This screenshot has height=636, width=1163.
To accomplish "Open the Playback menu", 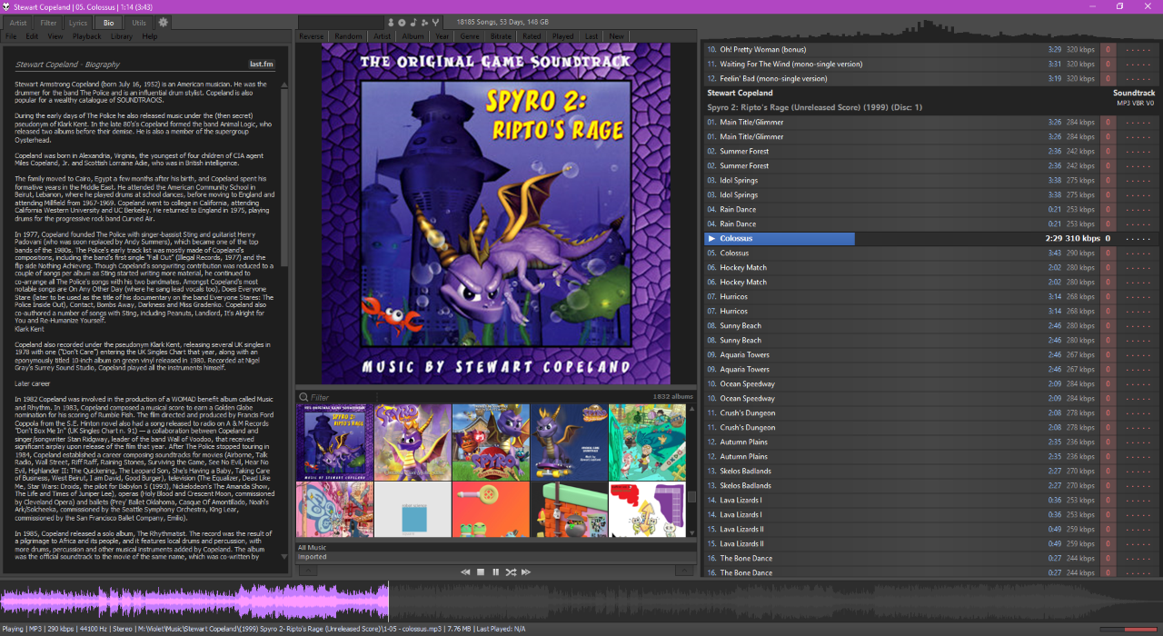I will pos(87,36).
